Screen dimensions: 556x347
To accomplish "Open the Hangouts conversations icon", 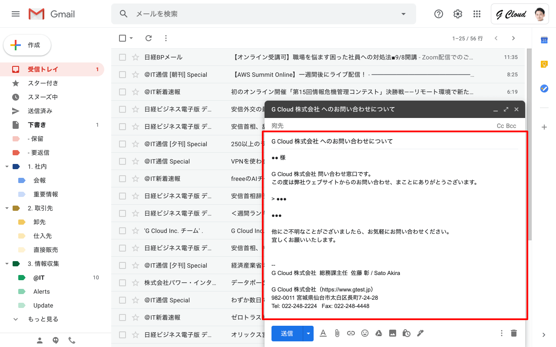I will [56, 340].
